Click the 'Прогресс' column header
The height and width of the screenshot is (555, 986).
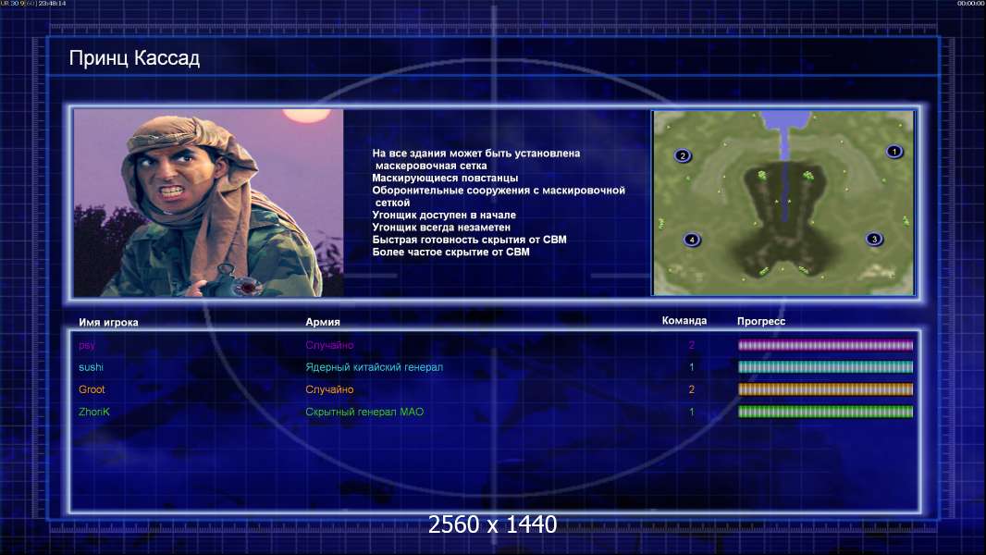coord(761,321)
